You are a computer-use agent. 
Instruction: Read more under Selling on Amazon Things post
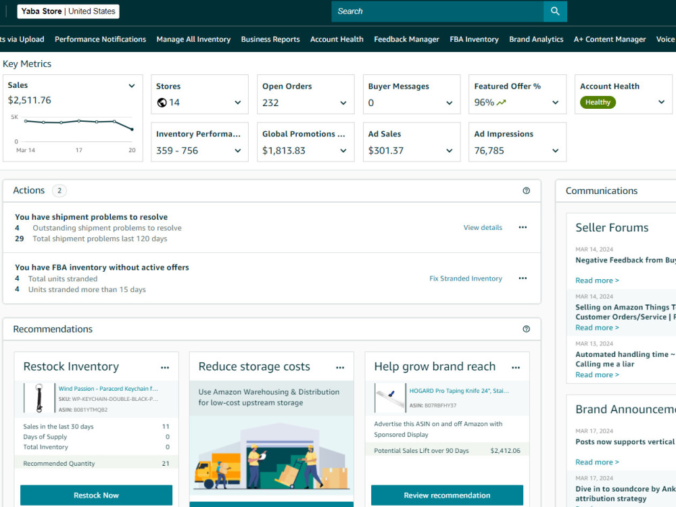[x=597, y=328]
